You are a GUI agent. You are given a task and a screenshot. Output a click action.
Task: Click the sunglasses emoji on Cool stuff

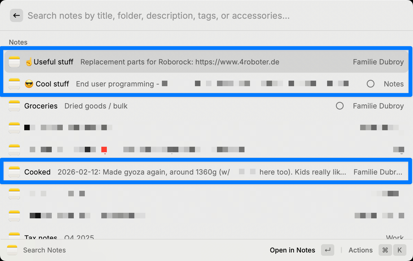click(x=29, y=84)
